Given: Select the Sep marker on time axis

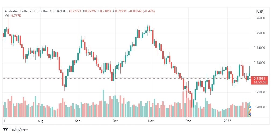Looking at the screenshot, I should coord(78,121).
